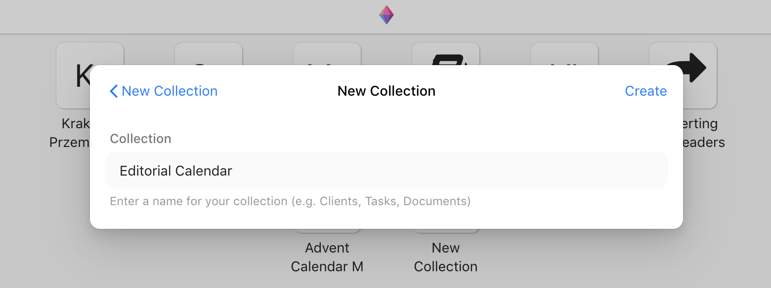Click the collection name hint text
This screenshot has height=288, width=771.
click(290, 201)
